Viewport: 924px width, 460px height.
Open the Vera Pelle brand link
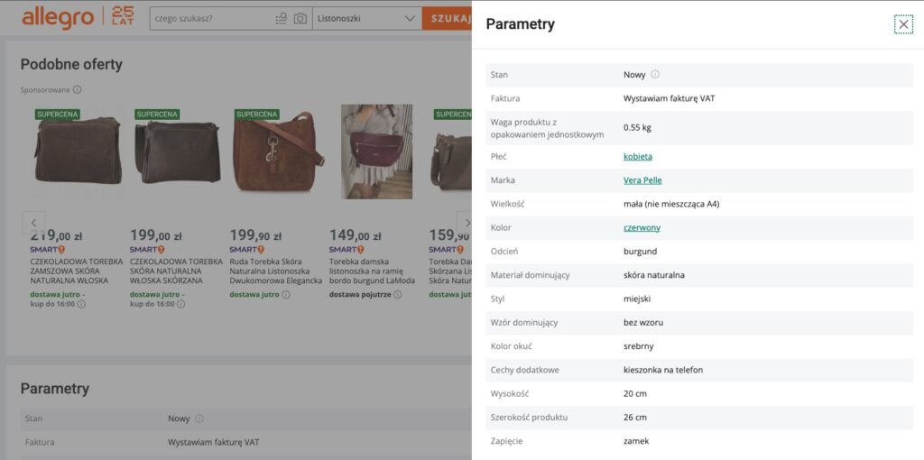[x=642, y=180]
